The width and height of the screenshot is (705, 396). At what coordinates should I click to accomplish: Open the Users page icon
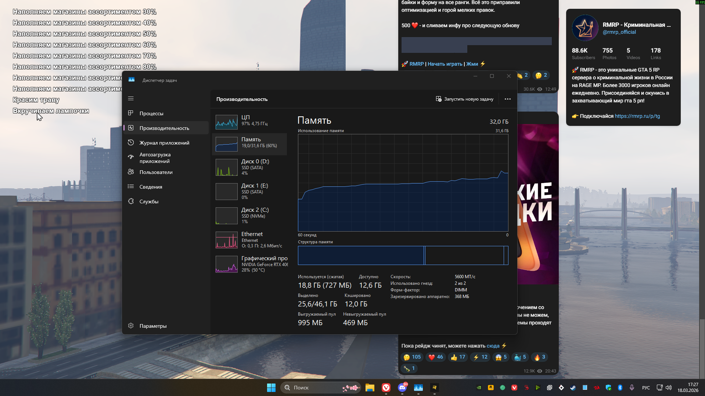131,172
